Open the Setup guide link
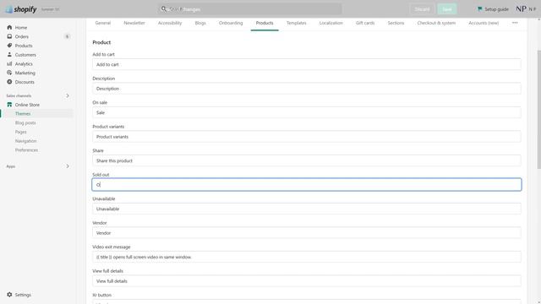This screenshot has width=541, height=304. click(493, 9)
